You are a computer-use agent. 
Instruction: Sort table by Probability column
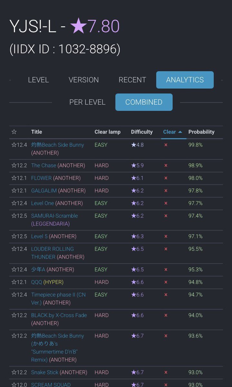(x=201, y=132)
